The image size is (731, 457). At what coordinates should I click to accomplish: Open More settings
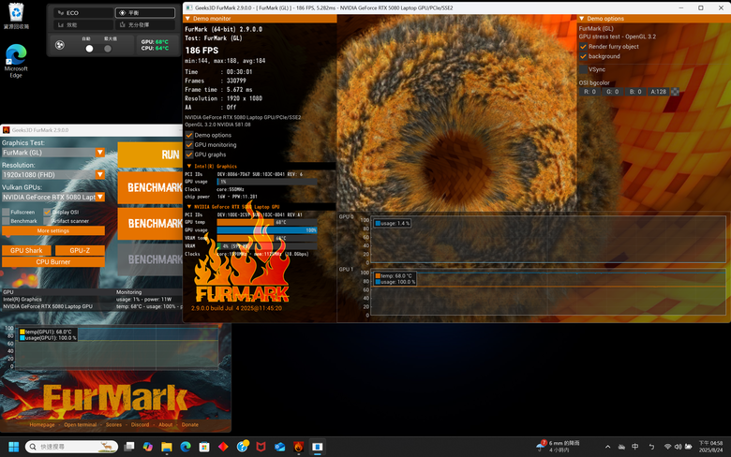coord(53,230)
